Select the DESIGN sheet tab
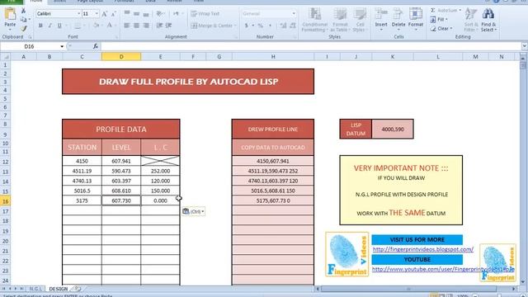Image resolution: width=528 pixels, height=297 pixels. (59, 289)
